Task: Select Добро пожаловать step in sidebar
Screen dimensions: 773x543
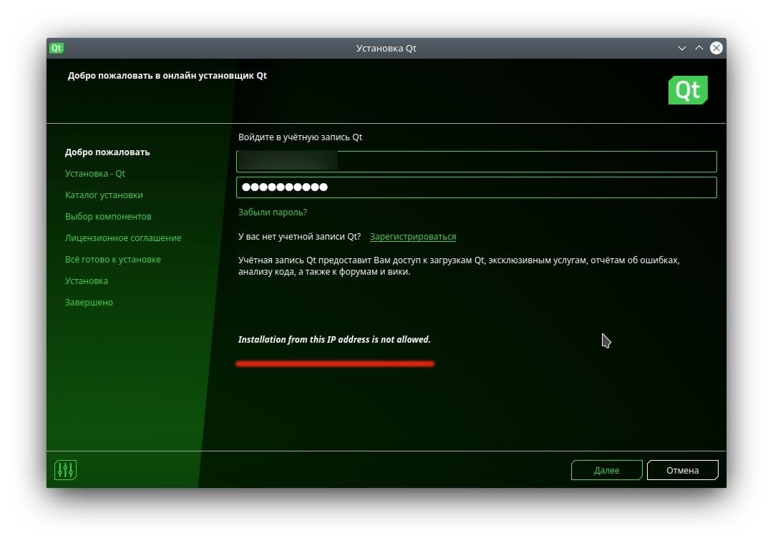Action: click(x=107, y=152)
